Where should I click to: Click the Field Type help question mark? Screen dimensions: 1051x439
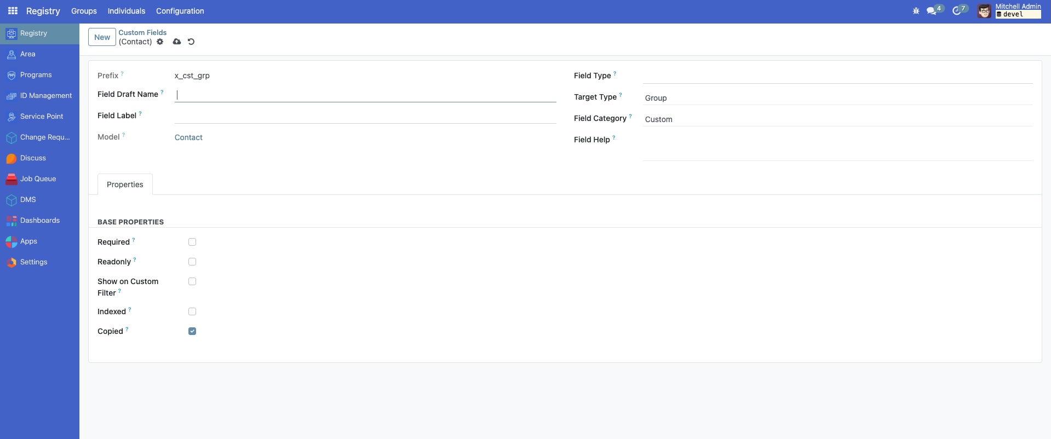coord(614,73)
